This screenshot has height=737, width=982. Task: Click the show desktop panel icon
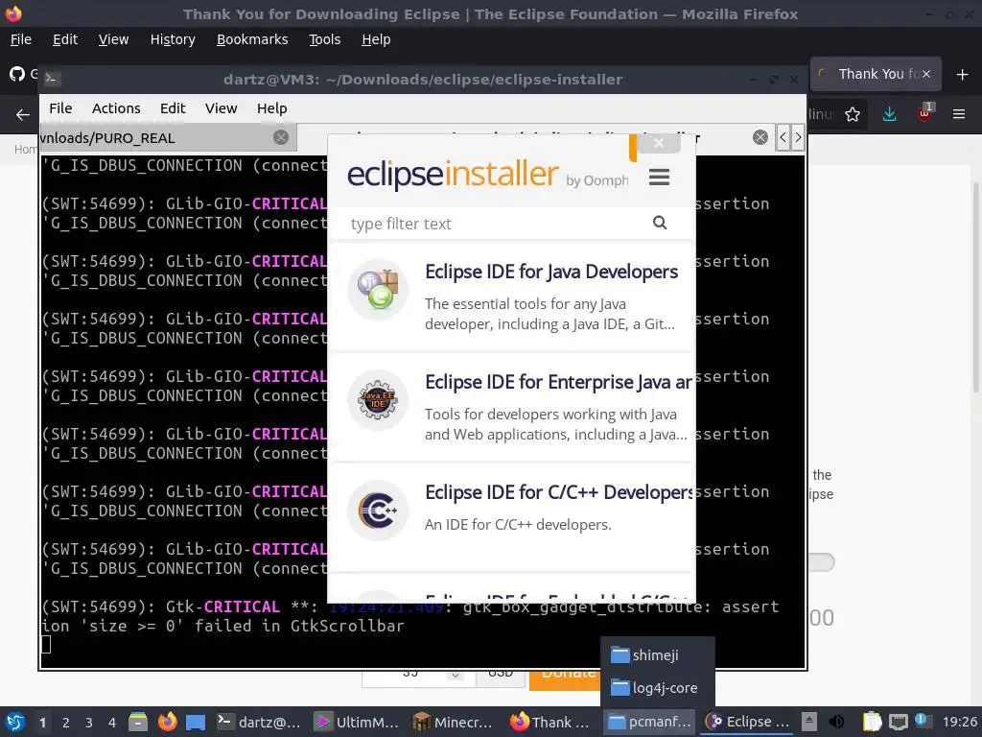click(x=196, y=723)
